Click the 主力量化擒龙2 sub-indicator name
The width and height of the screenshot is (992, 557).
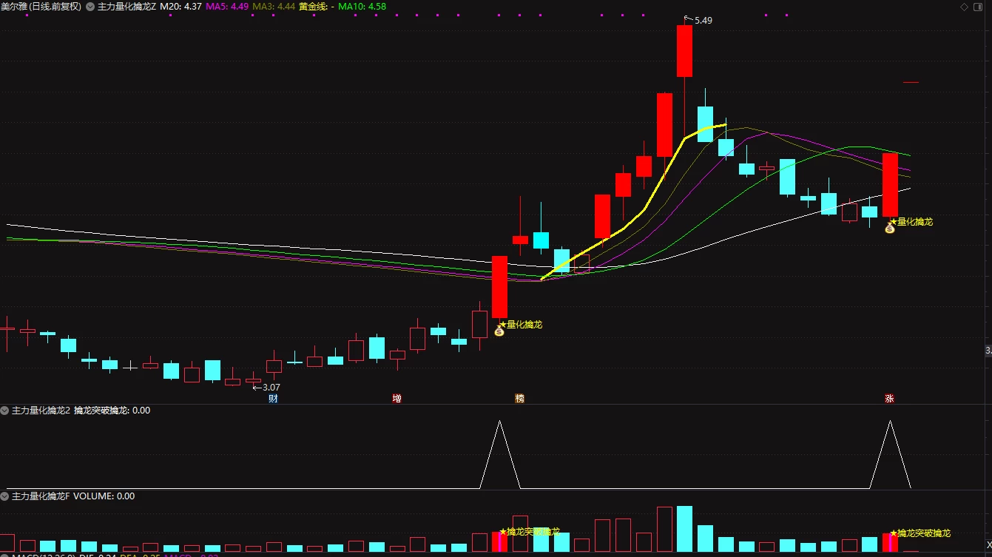41,411
